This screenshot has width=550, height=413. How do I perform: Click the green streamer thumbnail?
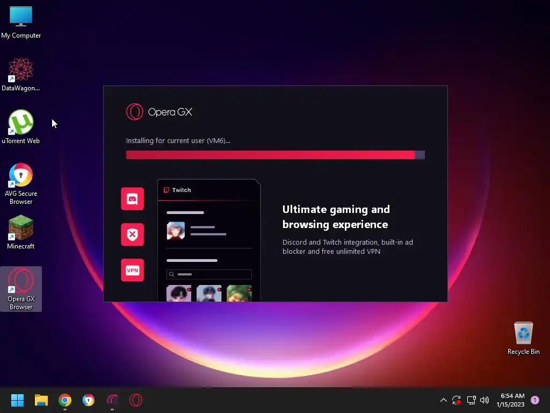239,294
